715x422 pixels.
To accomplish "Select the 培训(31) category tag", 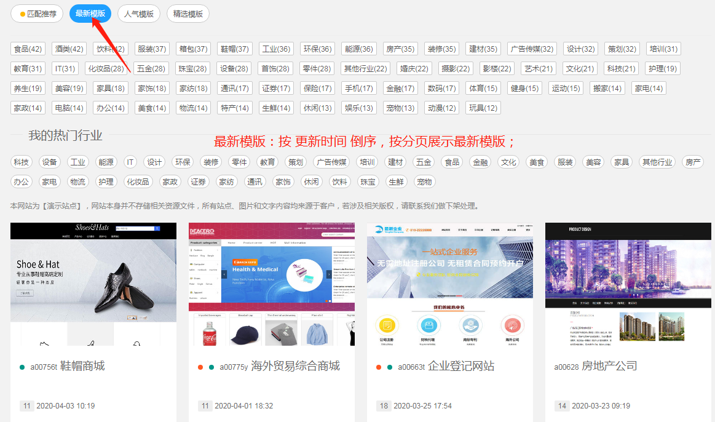I will (x=663, y=49).
